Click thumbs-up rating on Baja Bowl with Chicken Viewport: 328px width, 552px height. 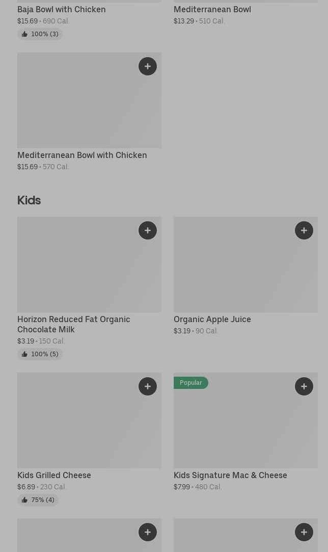pos(40,34)
